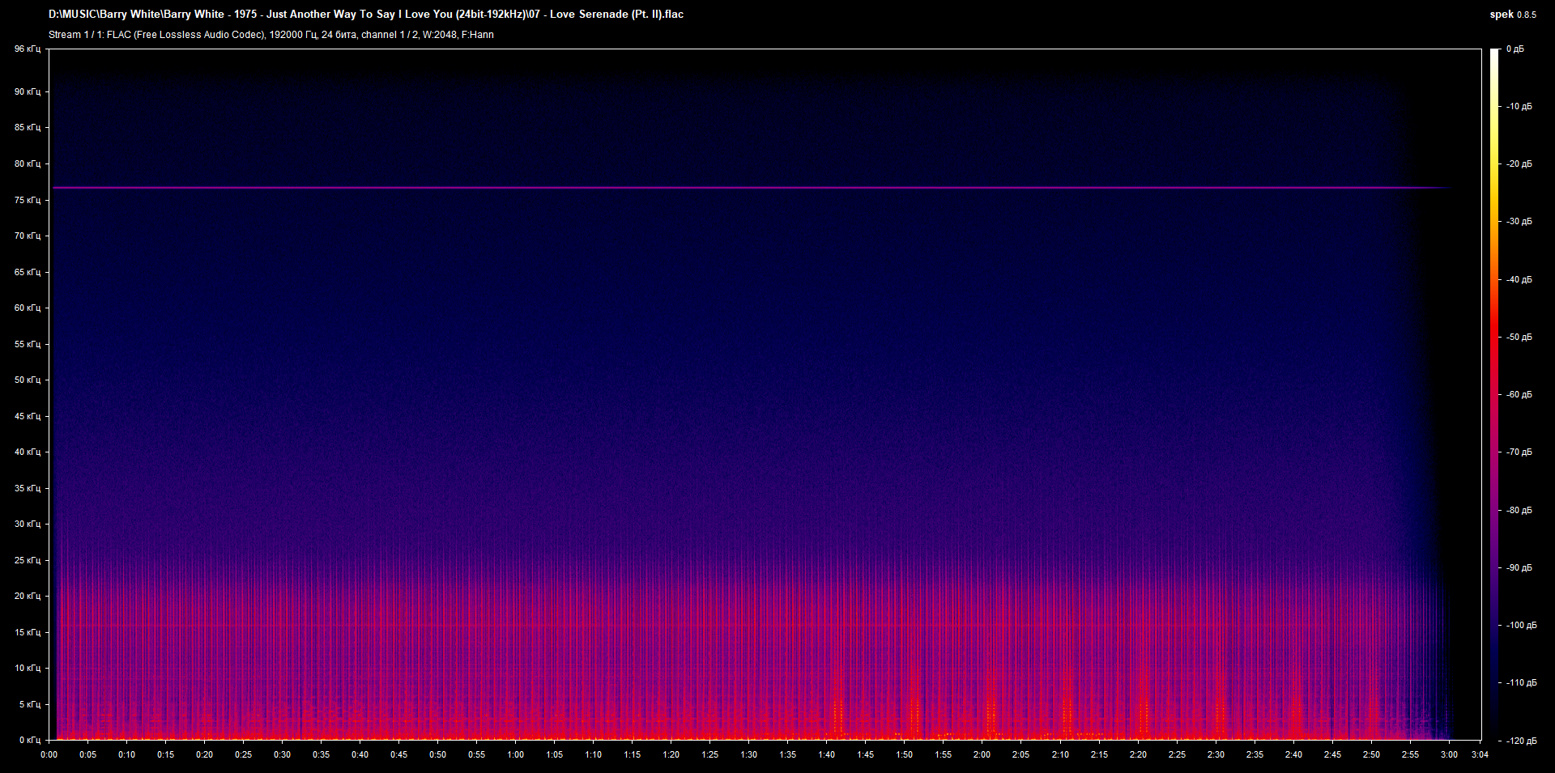
Task: Click the stream info line showing FLAC codec
Action: 271,35
